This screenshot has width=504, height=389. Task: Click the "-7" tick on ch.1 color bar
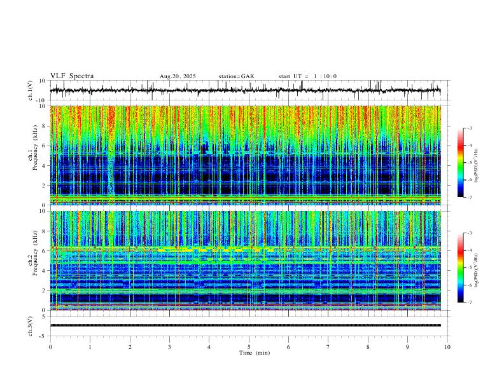[470, 198]
